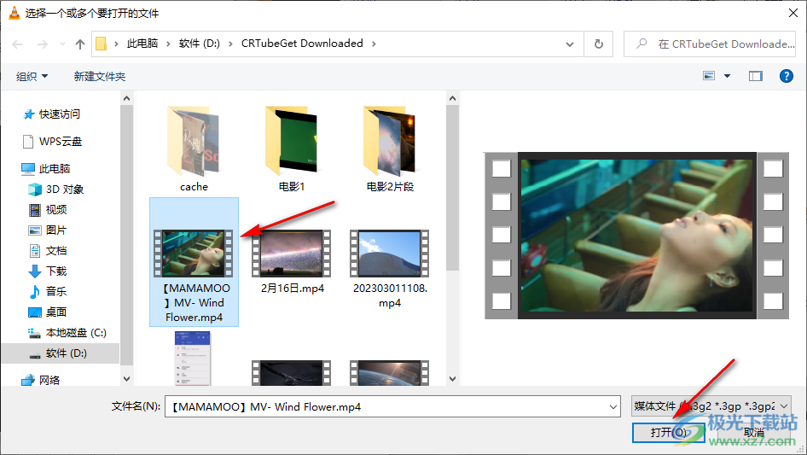
Task: Expand the address bar history dropdown
Action: click(570, 44)
